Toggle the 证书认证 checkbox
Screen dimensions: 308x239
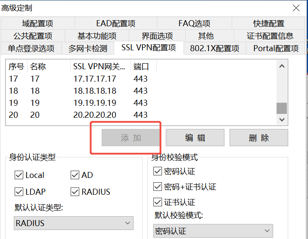[x=158, y=202]
